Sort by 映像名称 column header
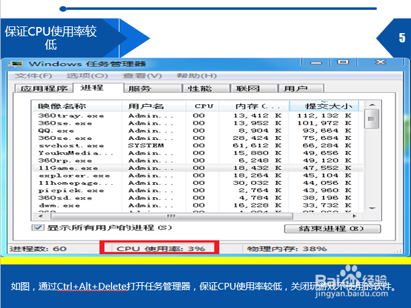411x308 pixels. [77, 106]
